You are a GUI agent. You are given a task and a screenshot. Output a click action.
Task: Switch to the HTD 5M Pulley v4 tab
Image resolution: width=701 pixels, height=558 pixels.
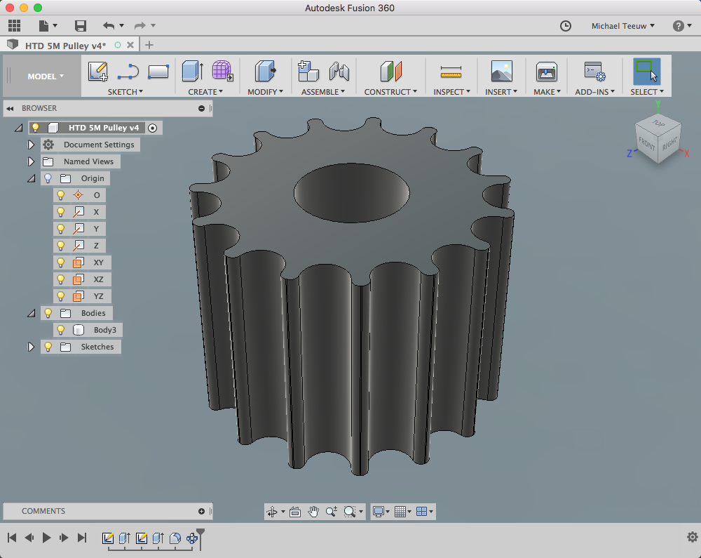click(x=65, y=45)
